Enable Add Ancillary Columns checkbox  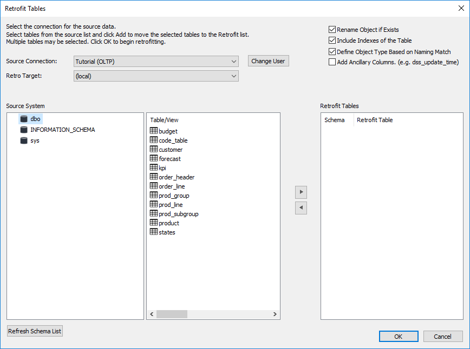click(x=332, y=62)
